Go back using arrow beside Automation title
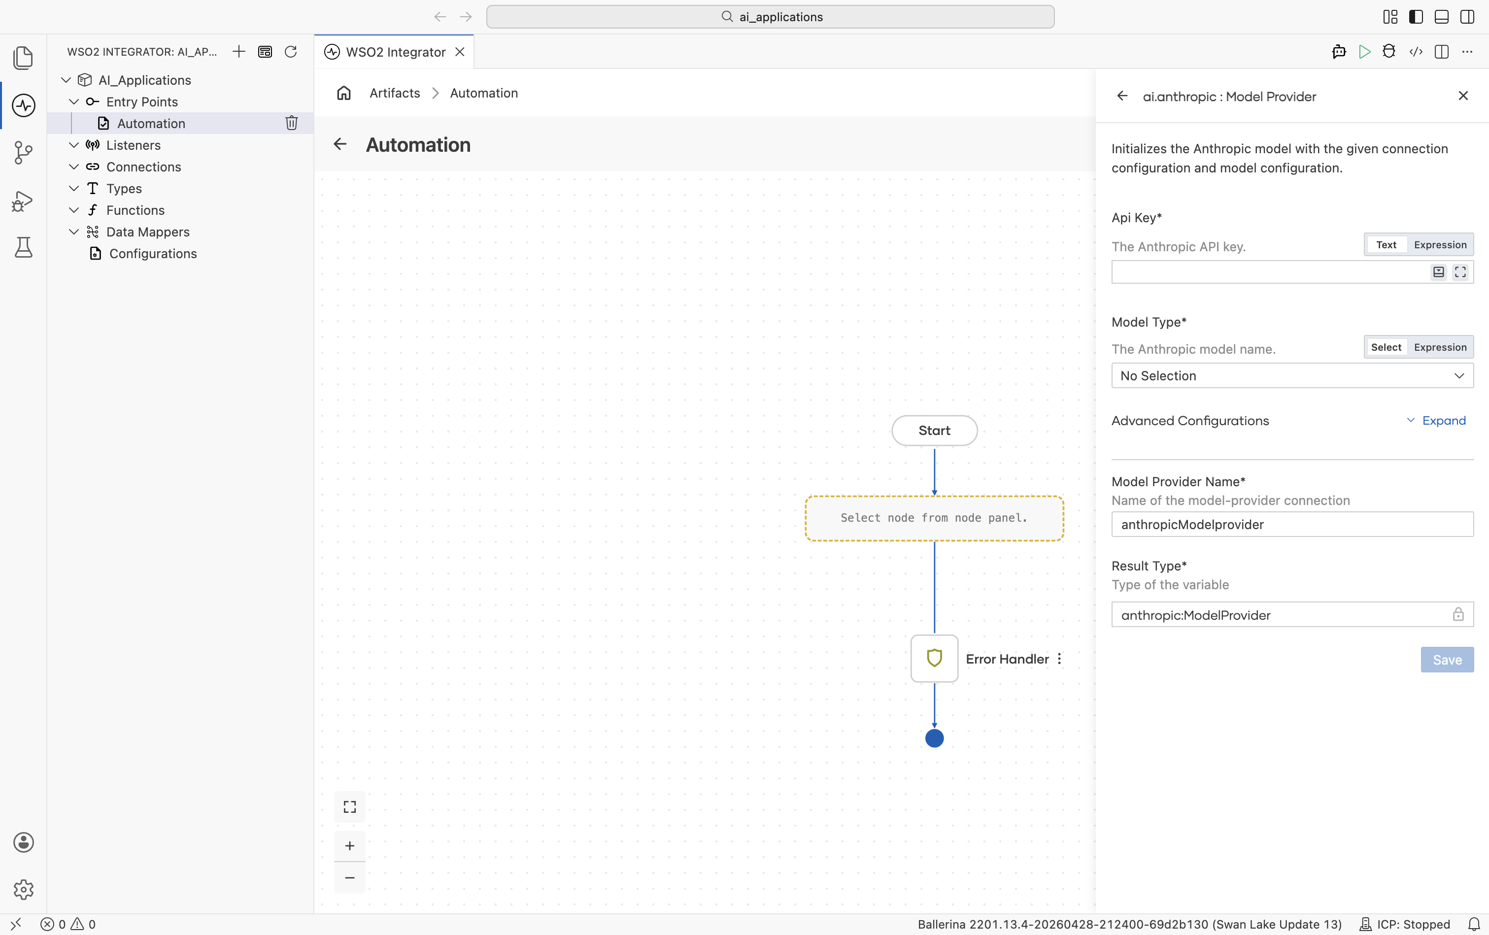This screenshot has width=1489, height=935. click(340, 144)
